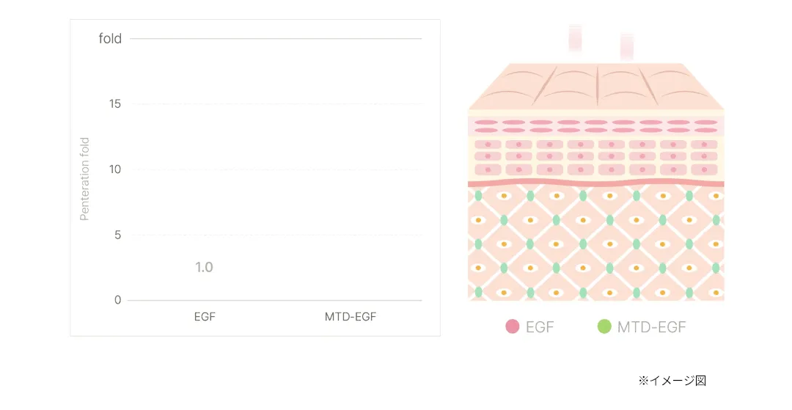Click the skin surface top of diagram

tap(596, 86)
